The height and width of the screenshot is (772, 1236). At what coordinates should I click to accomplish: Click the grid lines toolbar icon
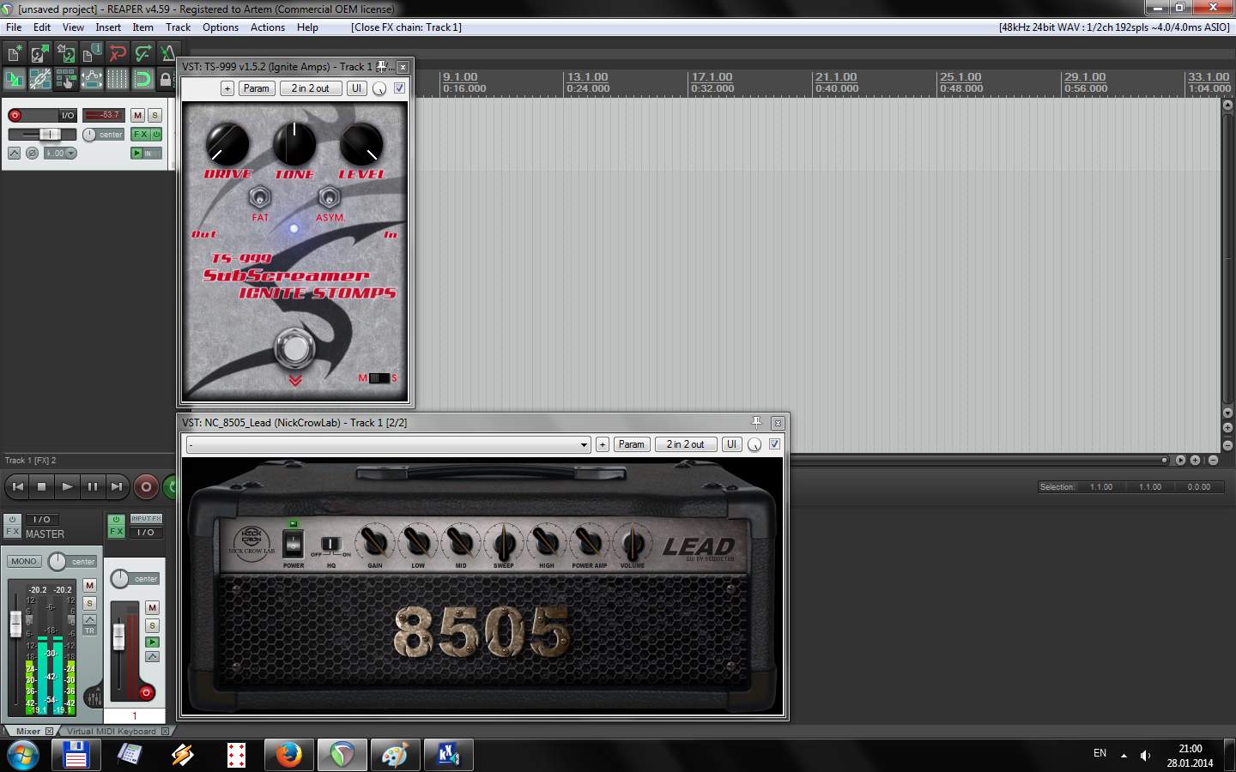point(117,80)
